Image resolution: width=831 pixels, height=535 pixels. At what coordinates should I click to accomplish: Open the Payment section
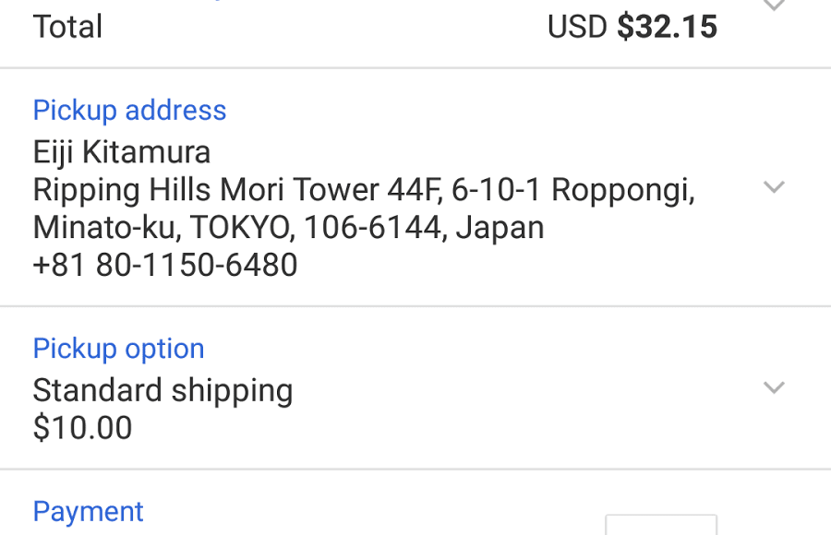click(88, 511)
